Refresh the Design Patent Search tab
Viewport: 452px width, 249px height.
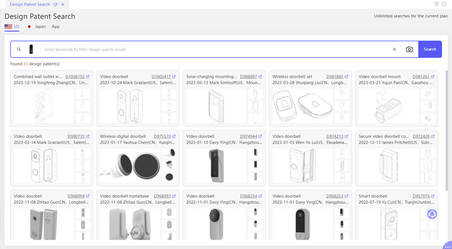point(55,4)
